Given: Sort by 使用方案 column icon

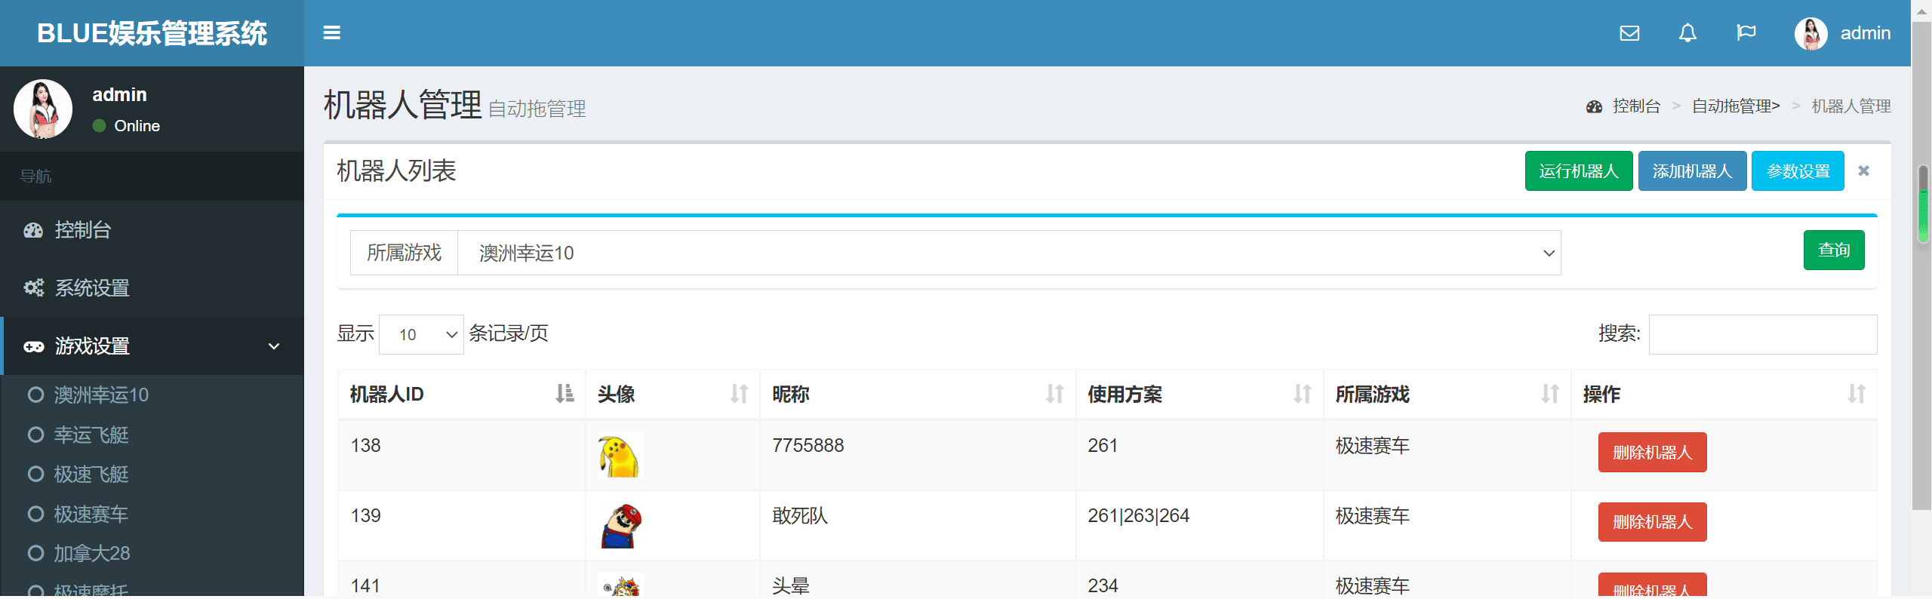Looking at the screenshot, I should (x=1302, y=394).
